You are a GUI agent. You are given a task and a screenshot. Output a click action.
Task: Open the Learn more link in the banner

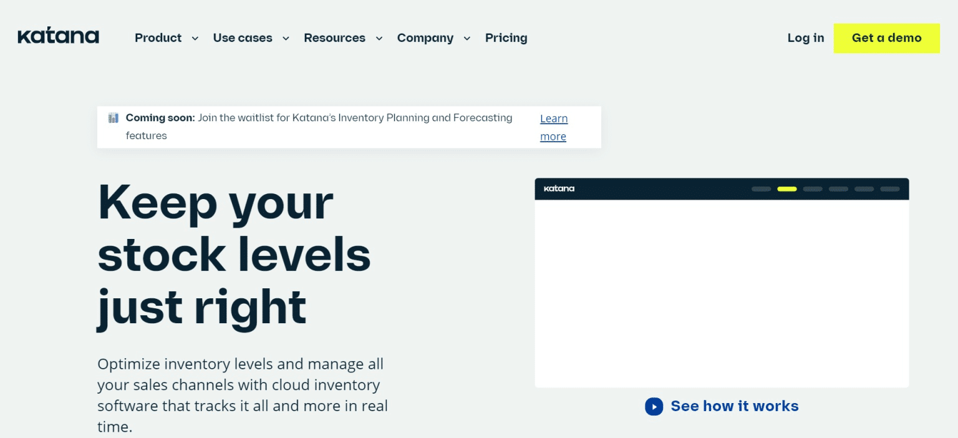tap(553, 127)
